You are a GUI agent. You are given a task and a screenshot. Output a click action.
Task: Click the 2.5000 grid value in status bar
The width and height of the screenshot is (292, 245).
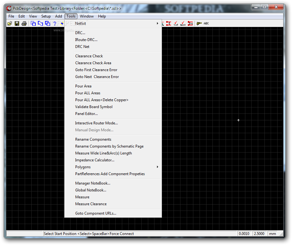(x=259, y=234)
